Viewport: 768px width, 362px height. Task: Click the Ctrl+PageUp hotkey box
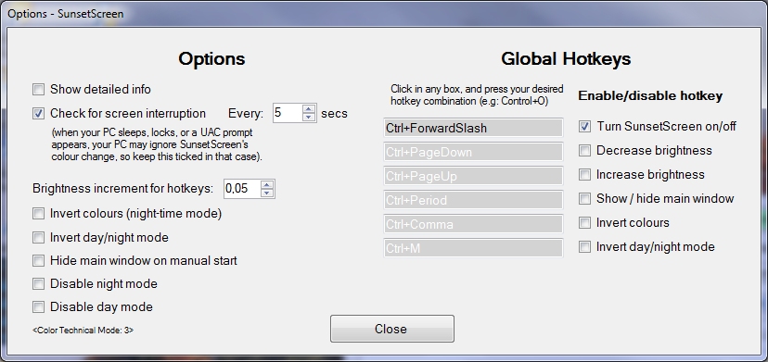point(473,176)
